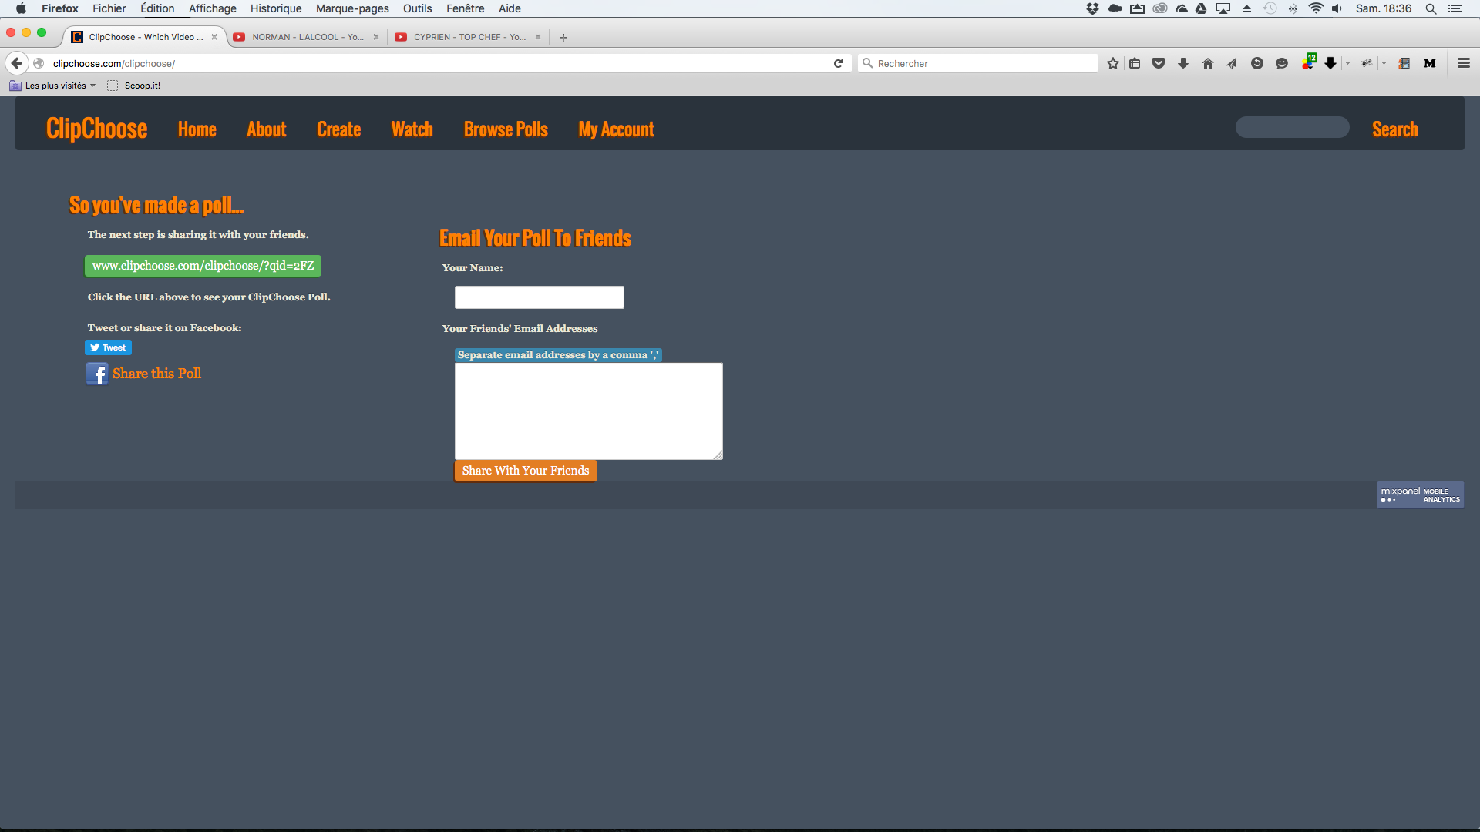
Task: Go back with the Firefox back arrow
Action: click(16, 63)
